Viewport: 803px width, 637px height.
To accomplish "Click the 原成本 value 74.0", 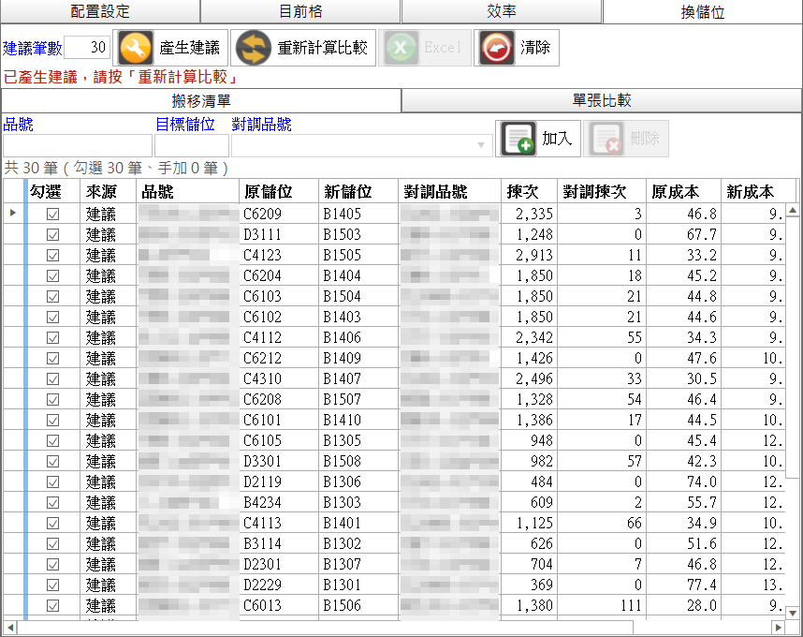I will [x=684, y=481].
